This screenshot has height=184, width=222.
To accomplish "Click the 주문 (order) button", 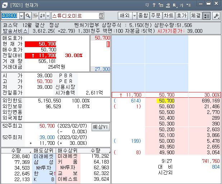I will [x=156, y=16].
